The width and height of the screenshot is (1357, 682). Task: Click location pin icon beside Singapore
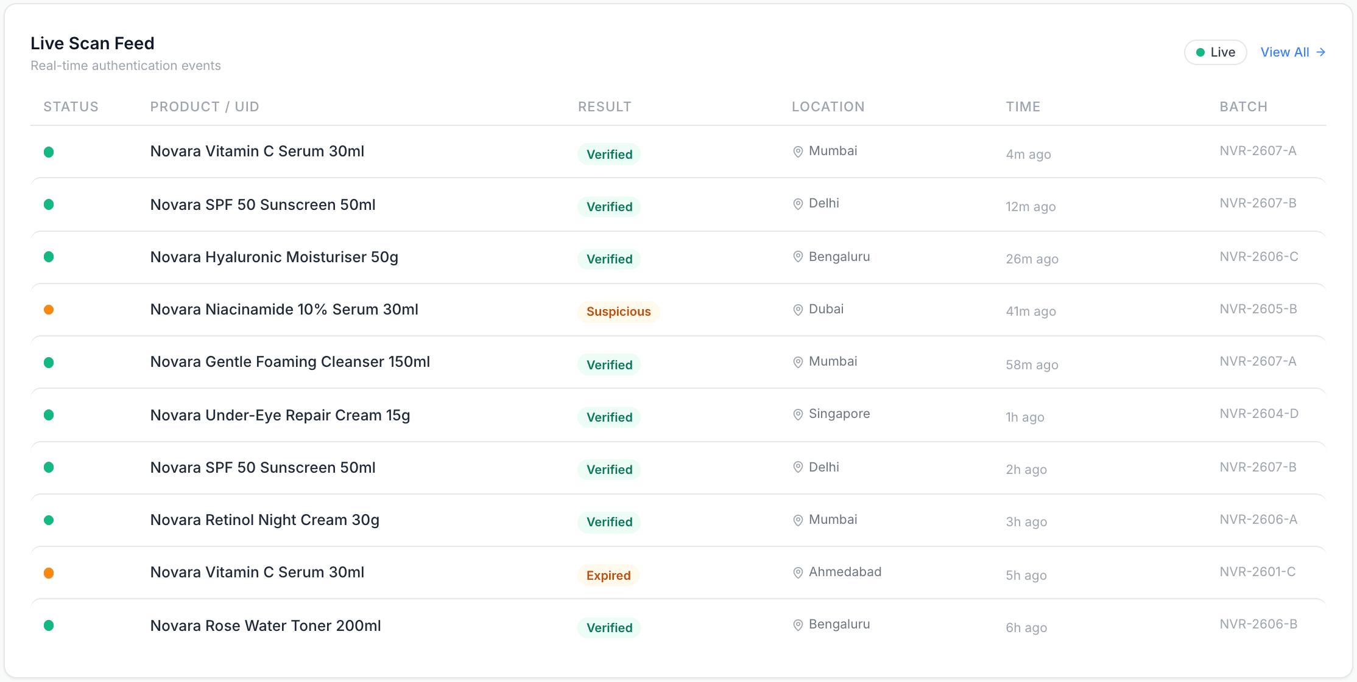(x=798, y=414)
